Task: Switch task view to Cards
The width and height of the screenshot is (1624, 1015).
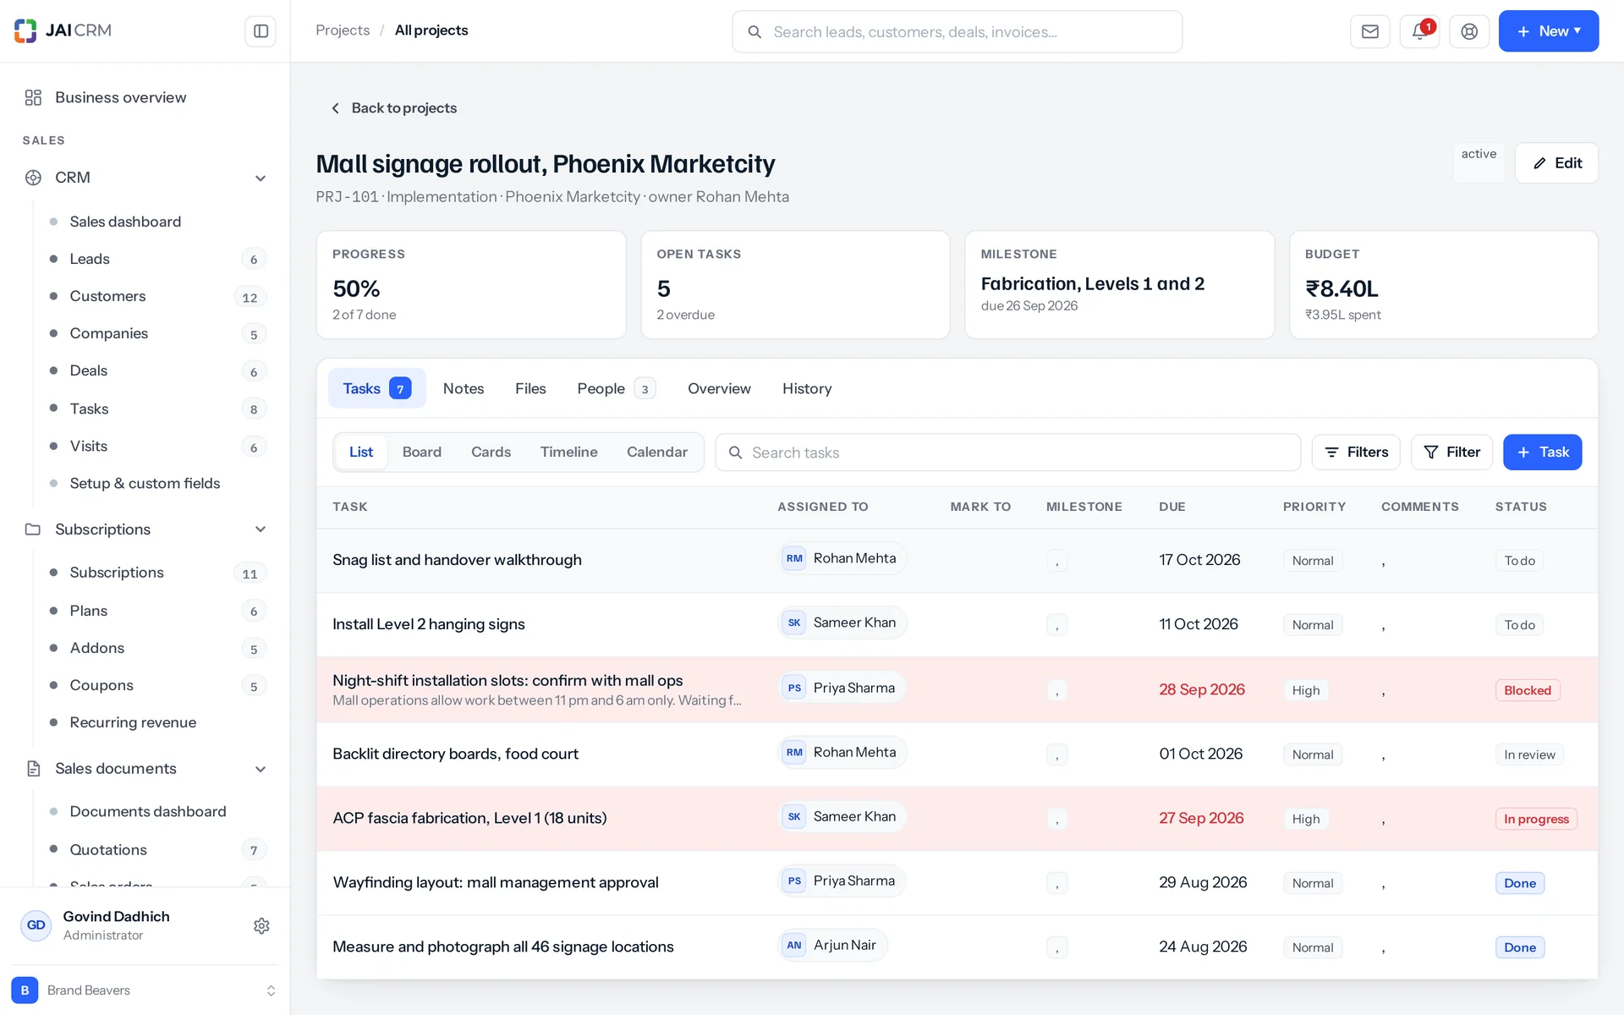Action: point(491,453)
